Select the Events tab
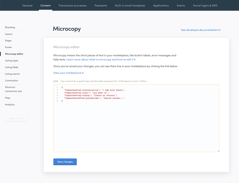The width and height of the screenshot is (239, 183). [181, 6]
